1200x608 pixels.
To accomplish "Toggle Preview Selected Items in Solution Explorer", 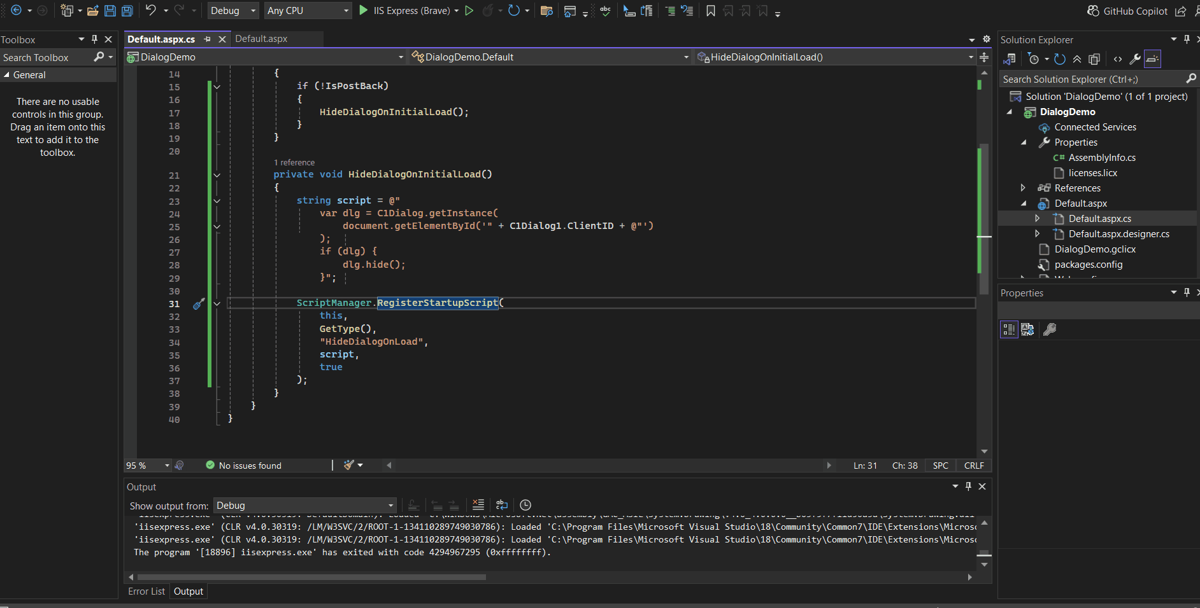I will 1152,59.
